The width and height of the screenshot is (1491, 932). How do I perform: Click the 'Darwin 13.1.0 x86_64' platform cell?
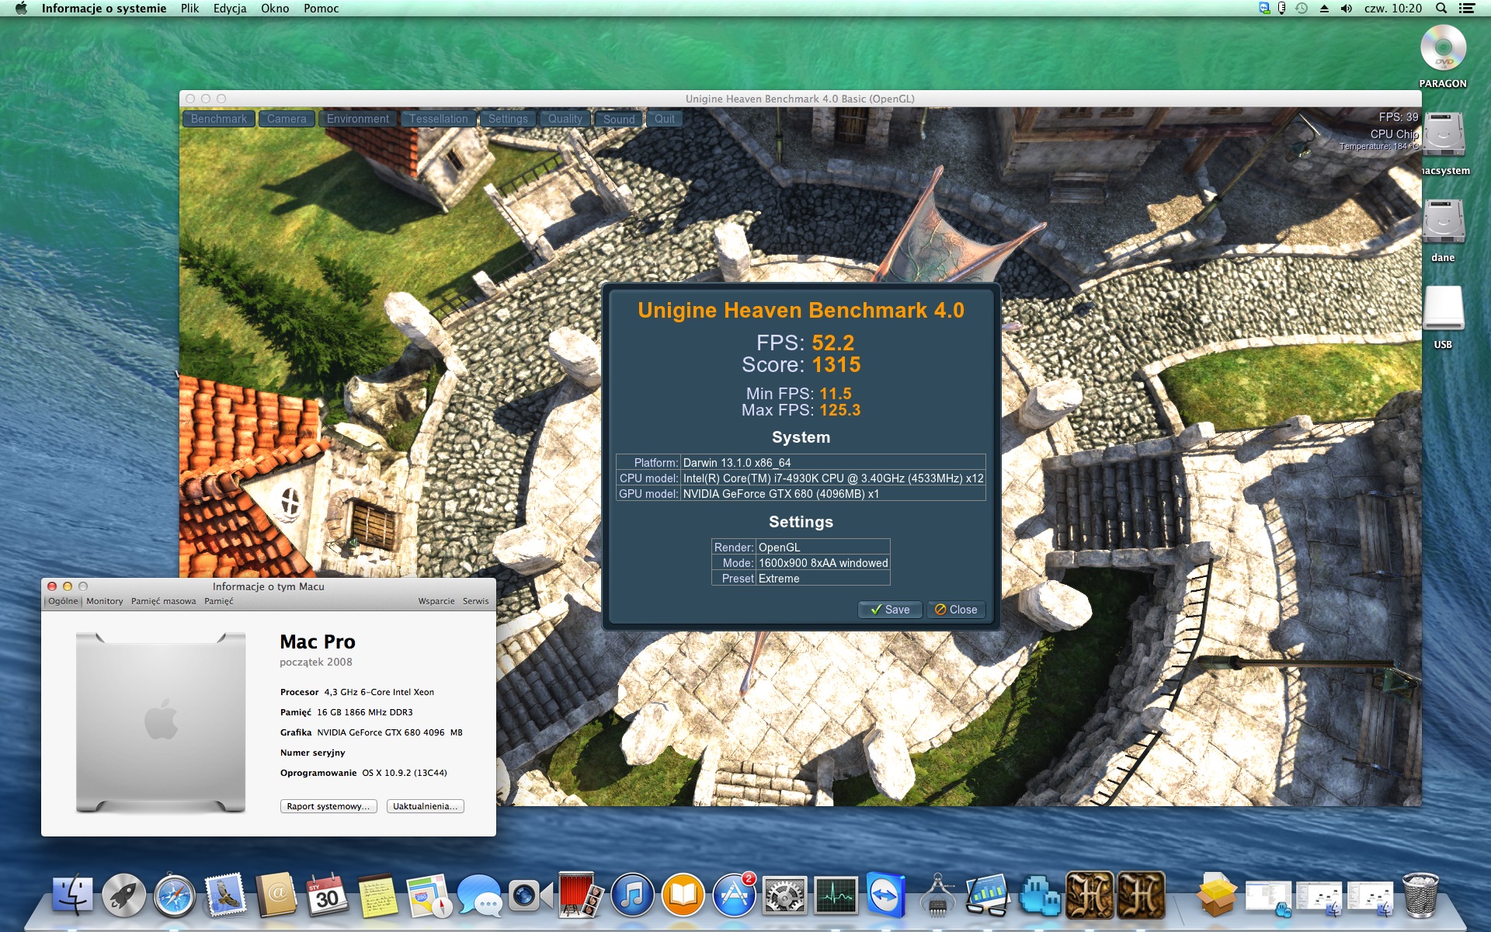(x=833, y=463)
